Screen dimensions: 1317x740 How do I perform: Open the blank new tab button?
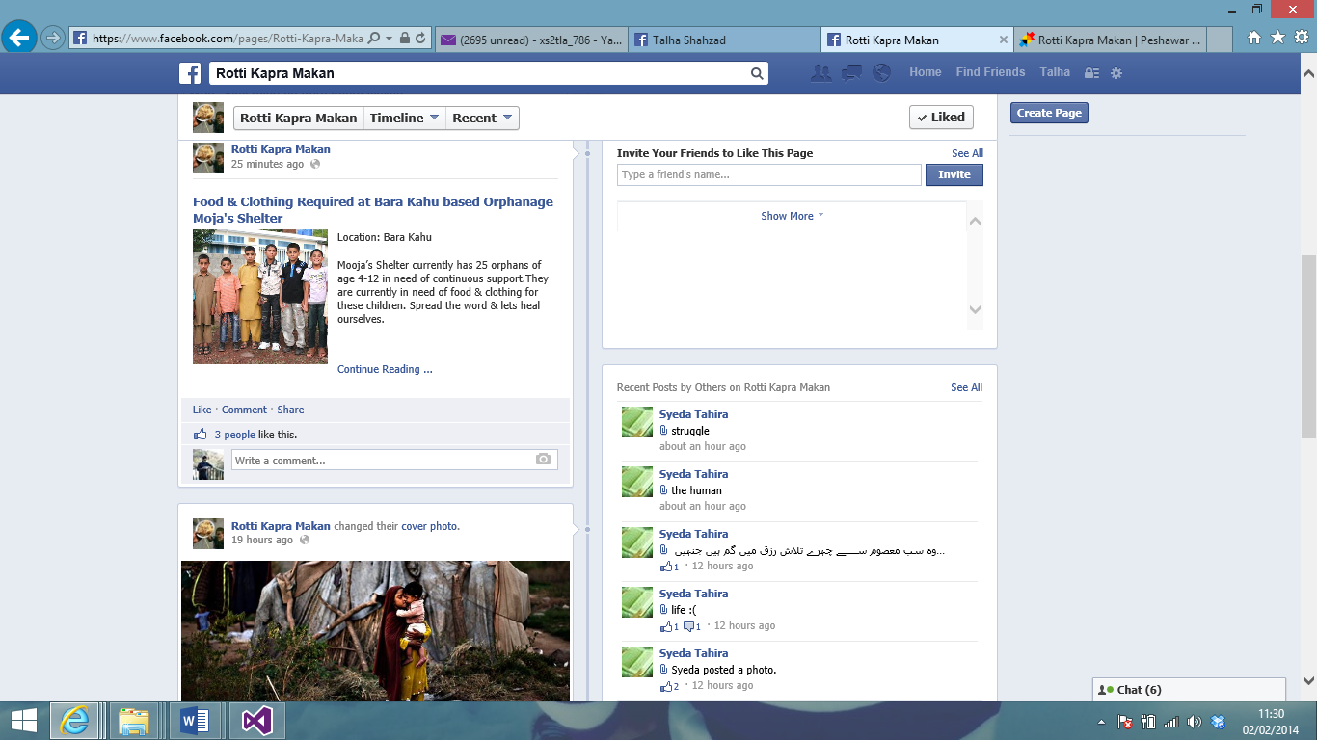tap(1219, 40)
